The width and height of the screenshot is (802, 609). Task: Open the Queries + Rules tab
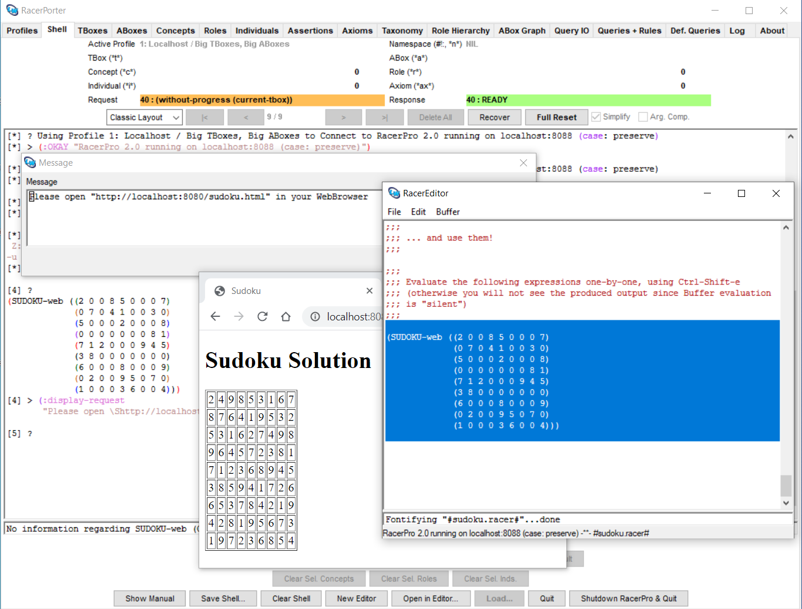click(629, 31)
